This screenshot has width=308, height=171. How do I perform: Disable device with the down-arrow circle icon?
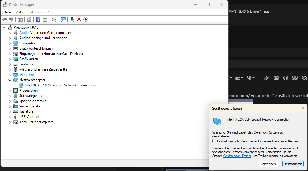coord(86,19)
